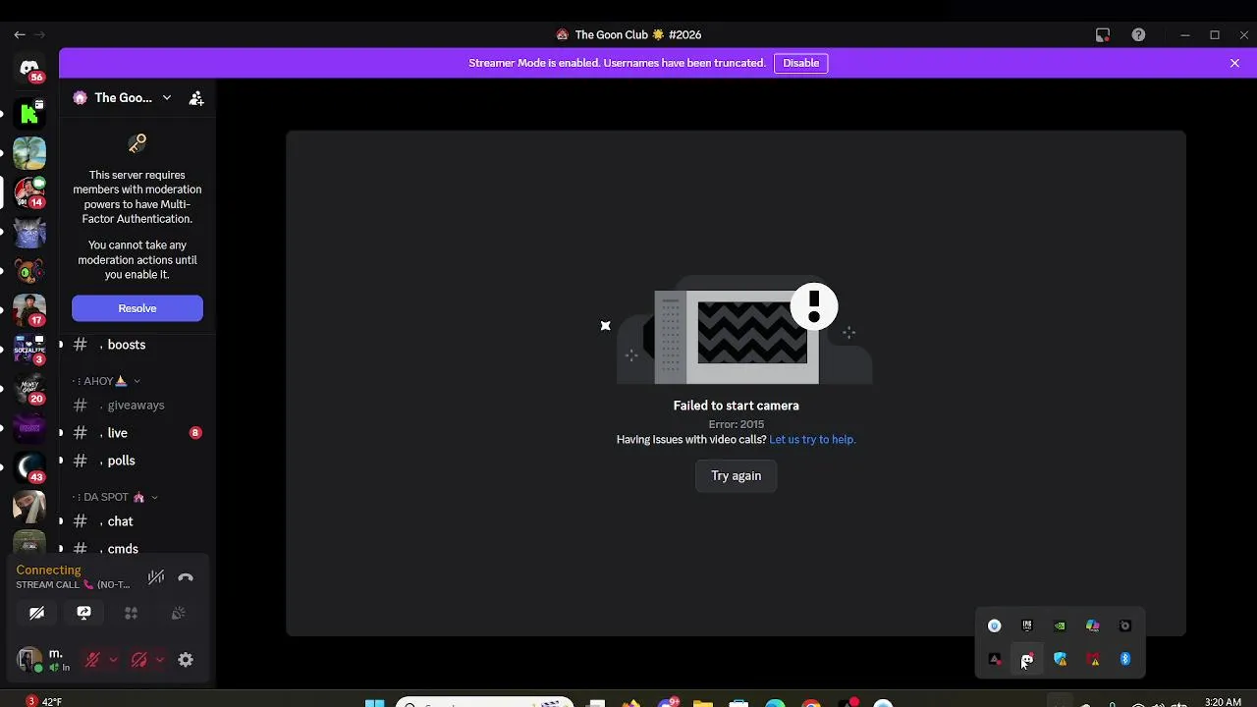
Task: Open the giveaways channel
Action: pos(137,405)
